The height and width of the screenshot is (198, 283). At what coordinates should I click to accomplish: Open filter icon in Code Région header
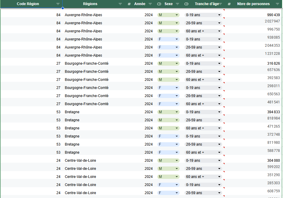click(58, 4)
